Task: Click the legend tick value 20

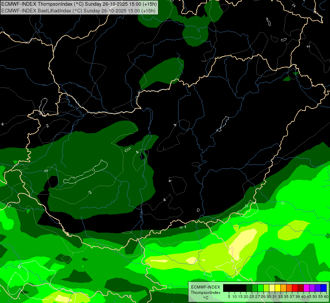Action: [x=246, y=297]
